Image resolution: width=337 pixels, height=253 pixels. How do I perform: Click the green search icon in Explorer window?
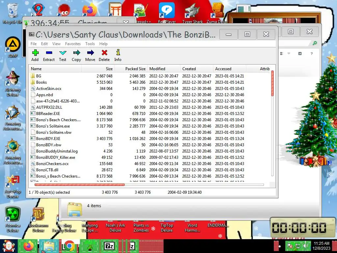click(x=315, y=43)
